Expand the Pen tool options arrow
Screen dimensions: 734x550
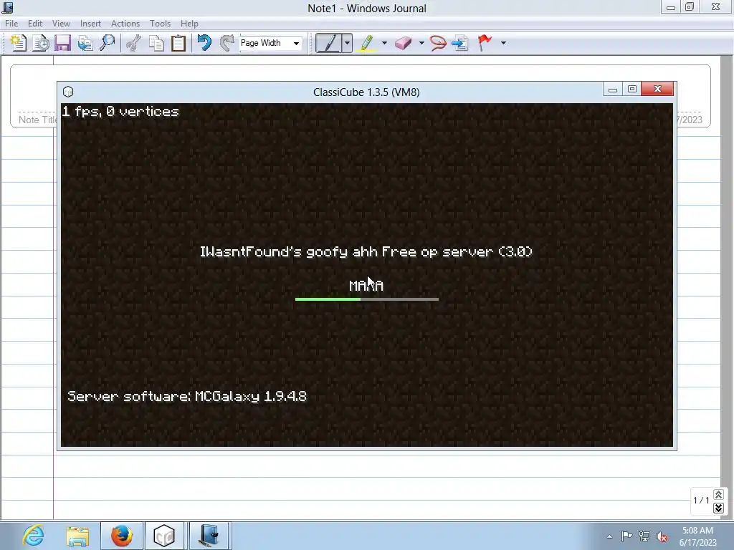pyautogui.click(x=347, y=43)
